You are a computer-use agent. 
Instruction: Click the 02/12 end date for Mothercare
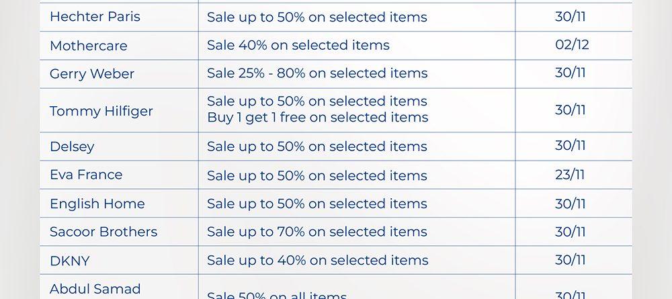(573, 45)
